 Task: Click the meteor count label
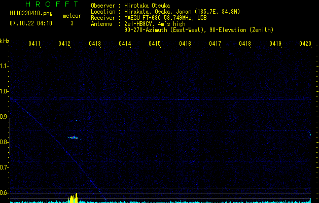[72, 16]
